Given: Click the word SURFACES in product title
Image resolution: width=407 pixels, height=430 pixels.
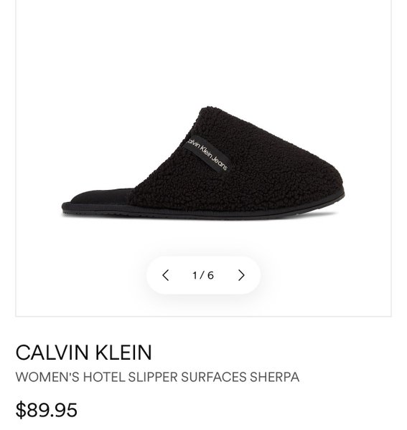Looking at the screenshot, I should click(214, 377).
